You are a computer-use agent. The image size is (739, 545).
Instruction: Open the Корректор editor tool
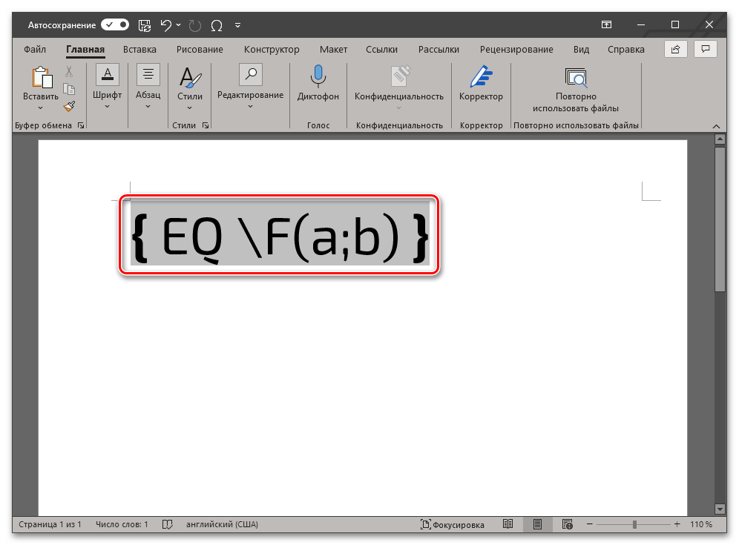[481, 82]
